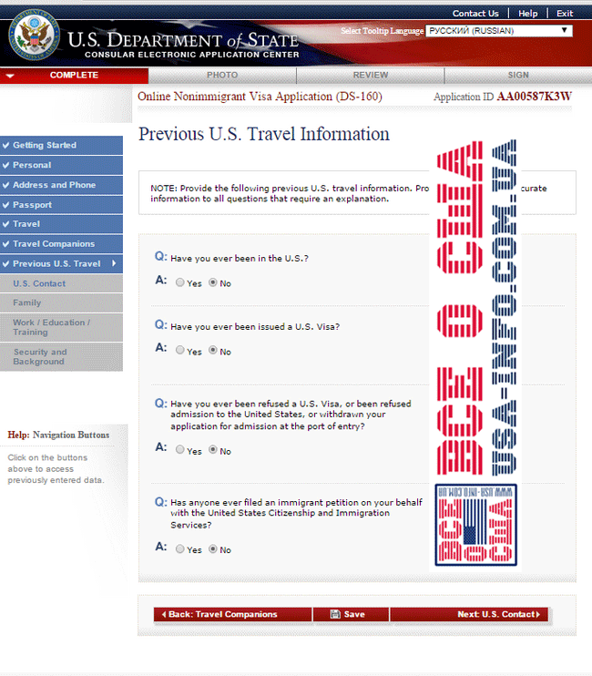Open the Address and Phone section
Screen dimensions: 592x676
point(61,185)
